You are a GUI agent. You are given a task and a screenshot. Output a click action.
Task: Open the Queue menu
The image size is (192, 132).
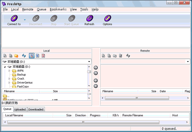[42, 9]
